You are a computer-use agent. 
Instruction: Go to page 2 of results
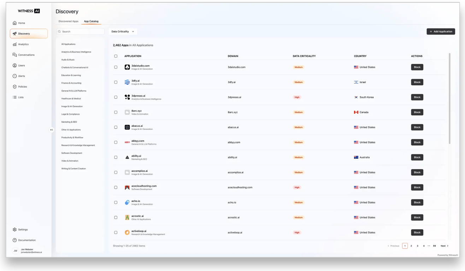411,246
